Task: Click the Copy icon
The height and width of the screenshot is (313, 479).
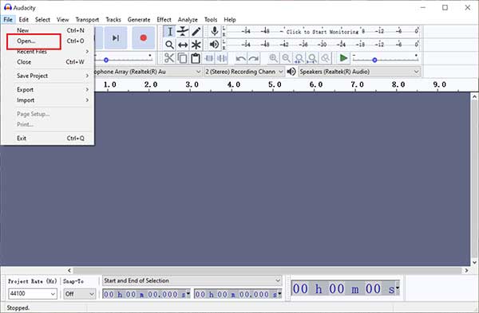Action: pos(182,58)
